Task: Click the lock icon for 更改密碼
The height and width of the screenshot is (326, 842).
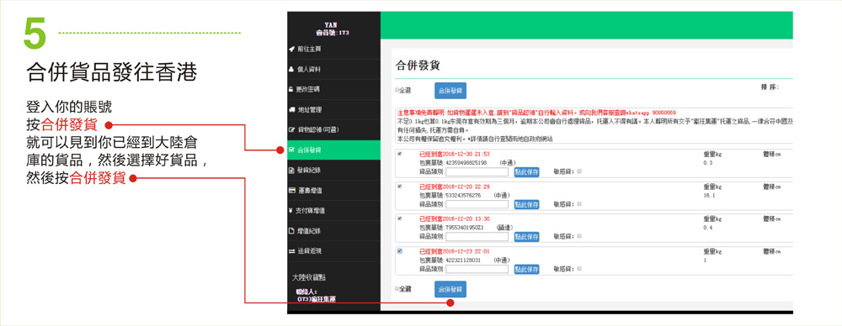Action: 291,89
